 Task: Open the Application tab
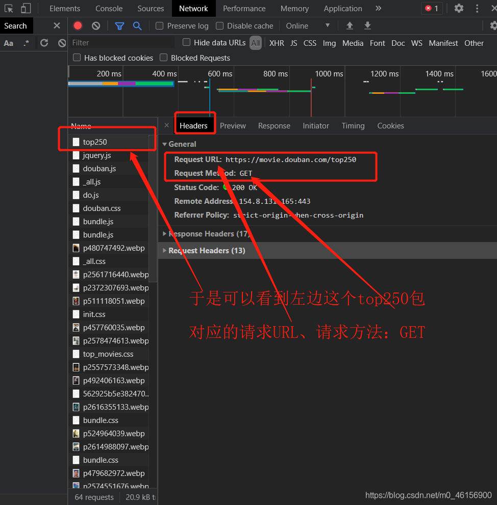pyautogui.click(x=343, y=8)
